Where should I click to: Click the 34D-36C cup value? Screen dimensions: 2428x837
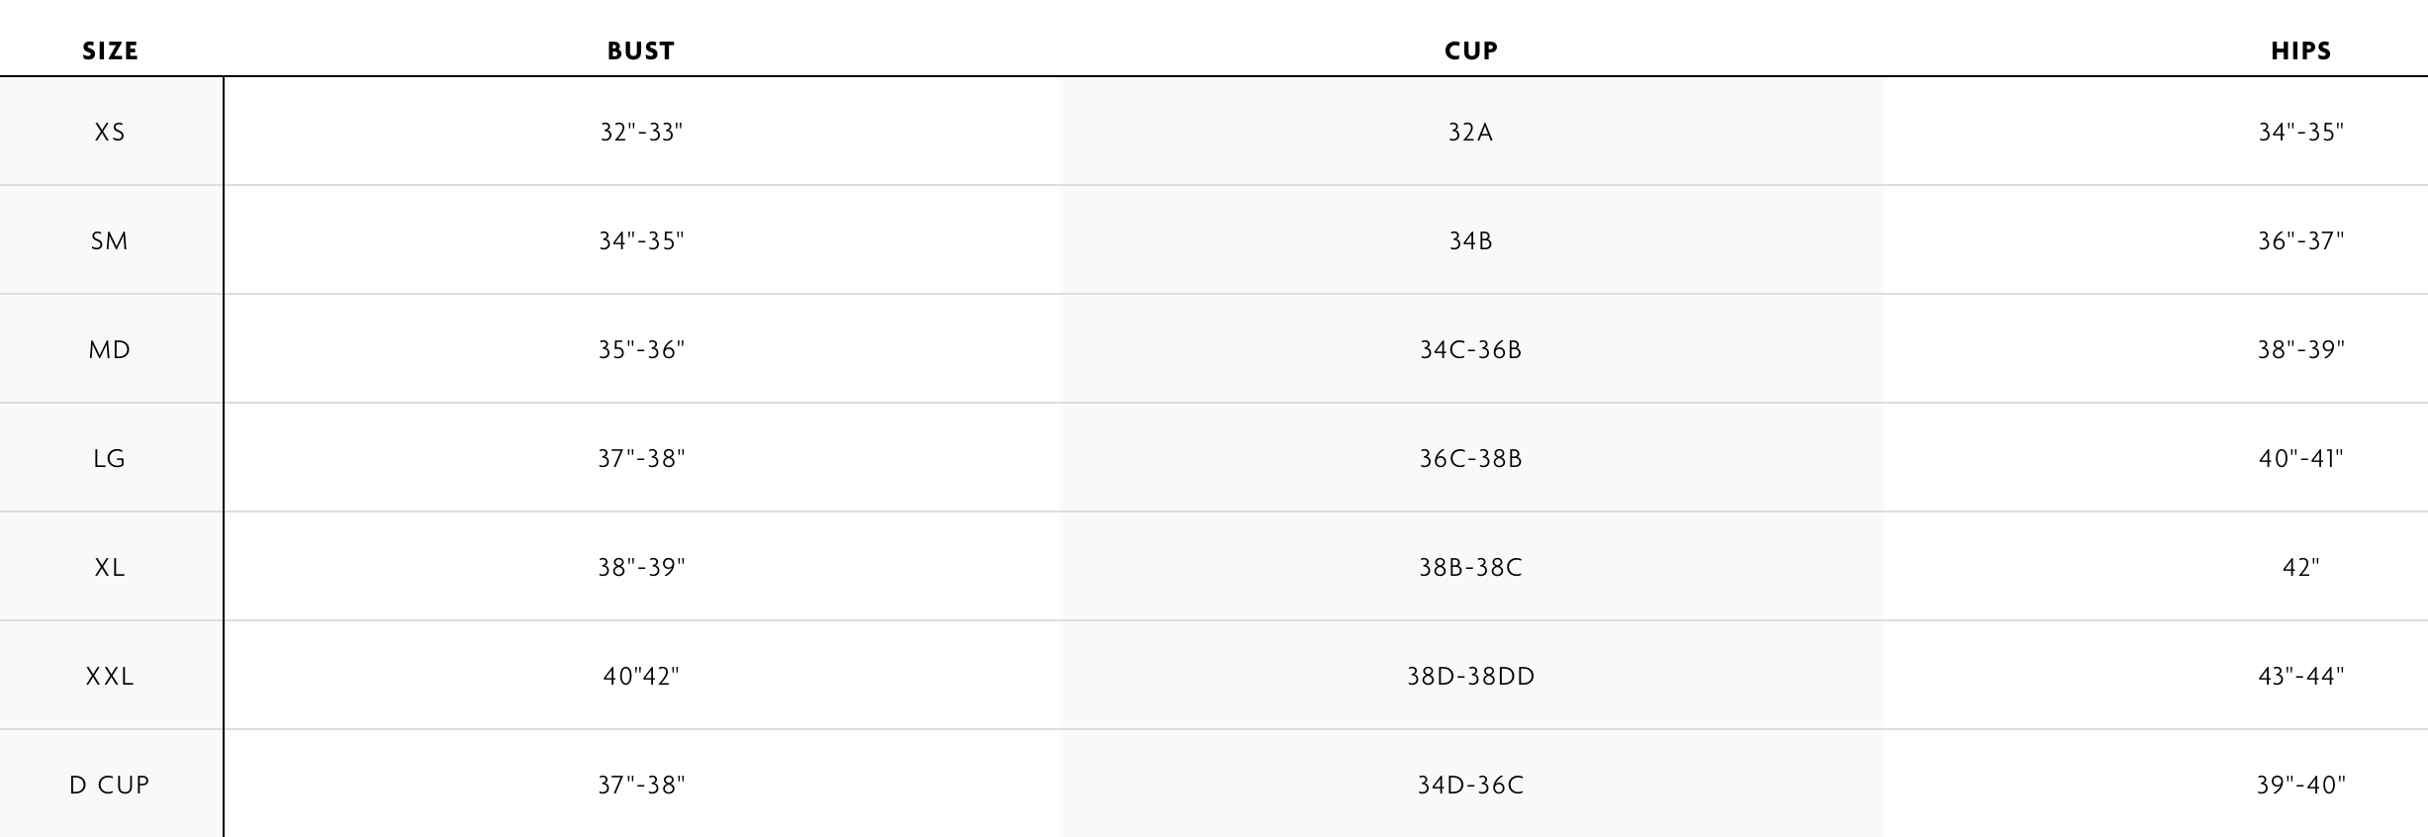tap(1471, 786)
